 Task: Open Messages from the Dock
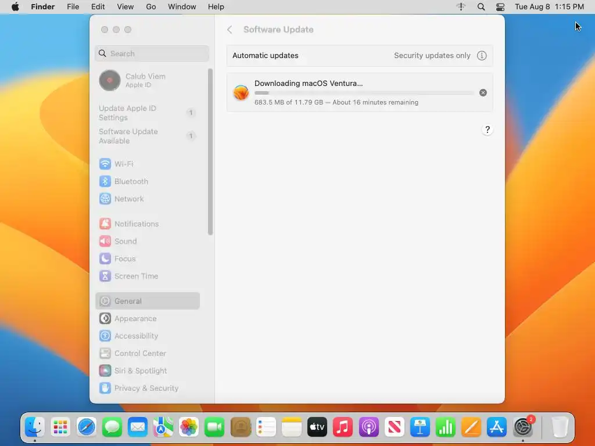click(x=112, y=427)
